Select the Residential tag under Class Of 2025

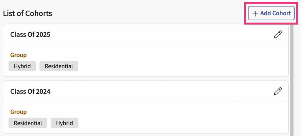pos(59,66)
